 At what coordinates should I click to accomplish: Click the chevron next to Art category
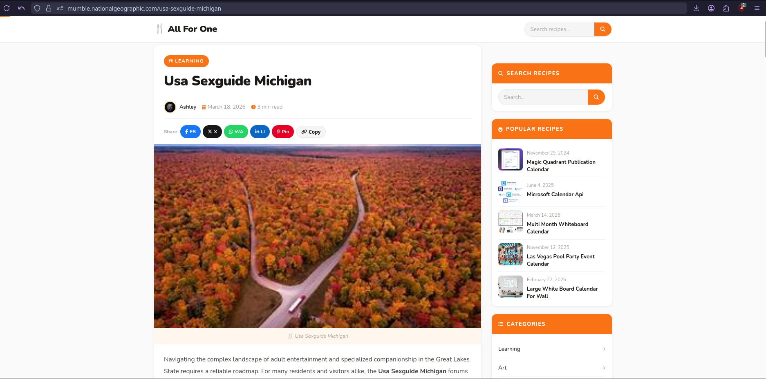[x=604, y=368]
